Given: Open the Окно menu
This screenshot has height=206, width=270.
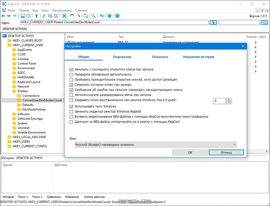Looking at the screenshot, I should (x=45, y=10).
